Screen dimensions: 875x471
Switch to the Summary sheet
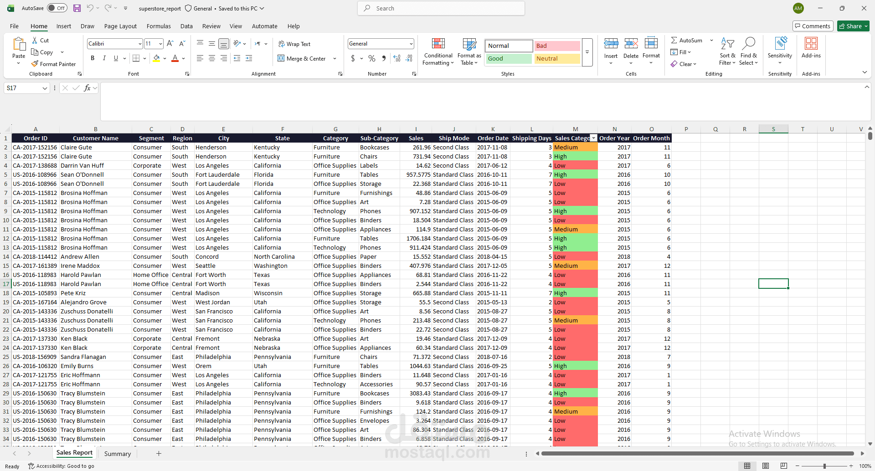[118, 454]
